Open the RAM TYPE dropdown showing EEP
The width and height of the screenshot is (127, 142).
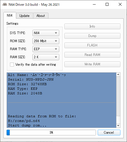[x=46, y=49]
